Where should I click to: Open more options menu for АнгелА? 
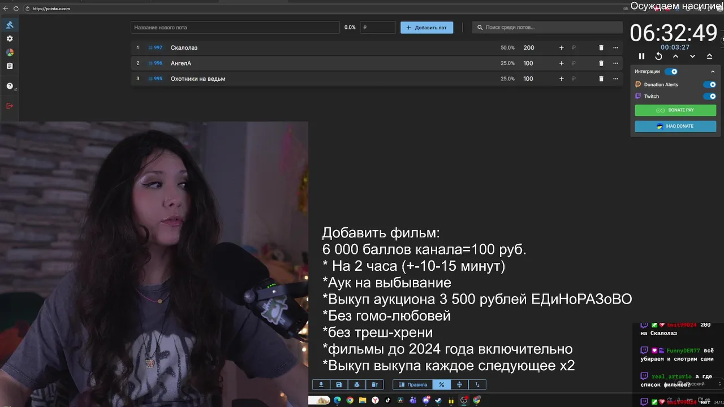(x=615, y=63)
